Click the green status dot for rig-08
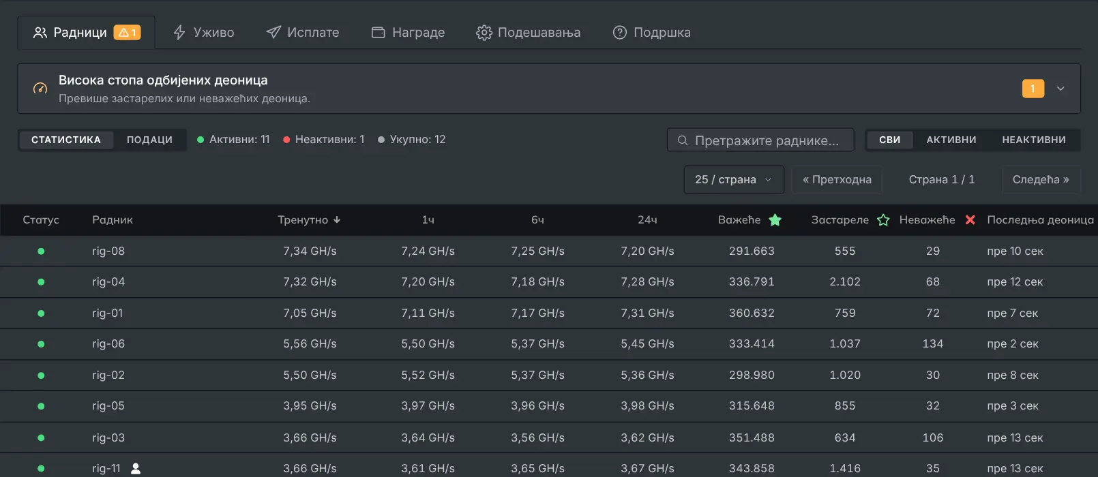The image size is (1098, 477). [x=41, y=251]
